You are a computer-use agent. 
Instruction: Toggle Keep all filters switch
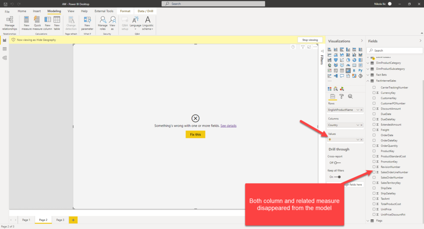coord(337,177)
